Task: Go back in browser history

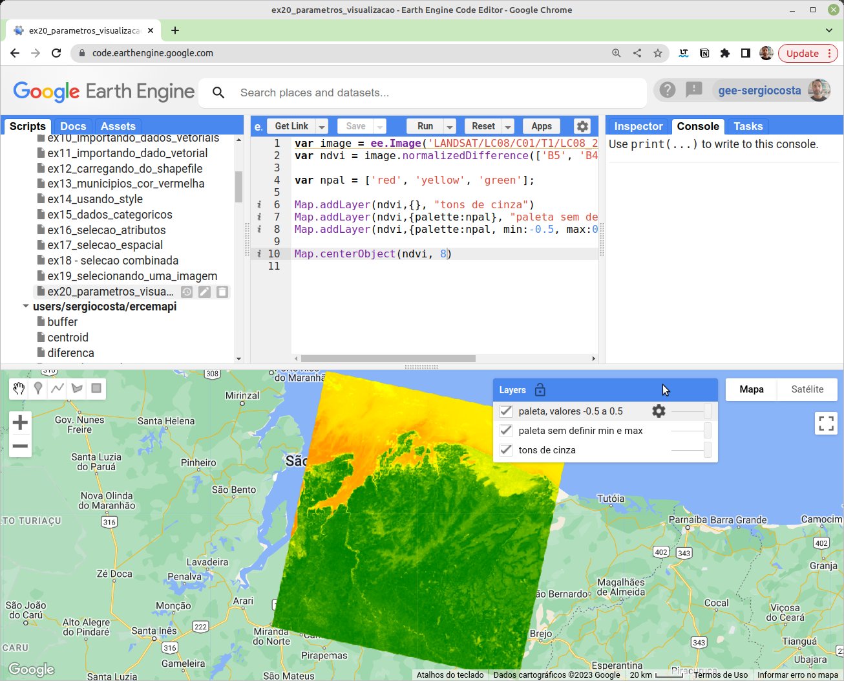Action: 15,53
